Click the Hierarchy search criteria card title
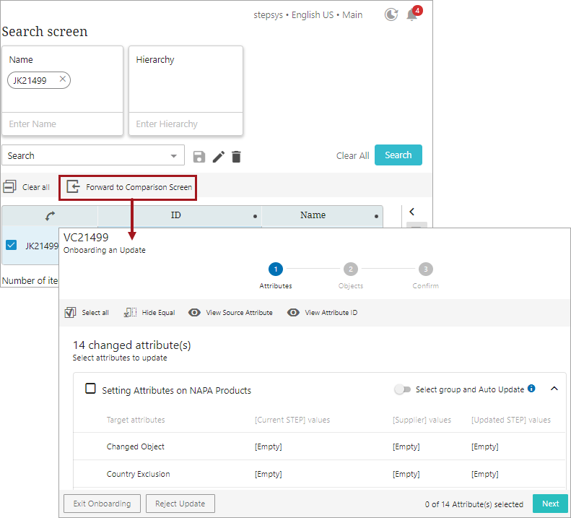 coord(155,59)
